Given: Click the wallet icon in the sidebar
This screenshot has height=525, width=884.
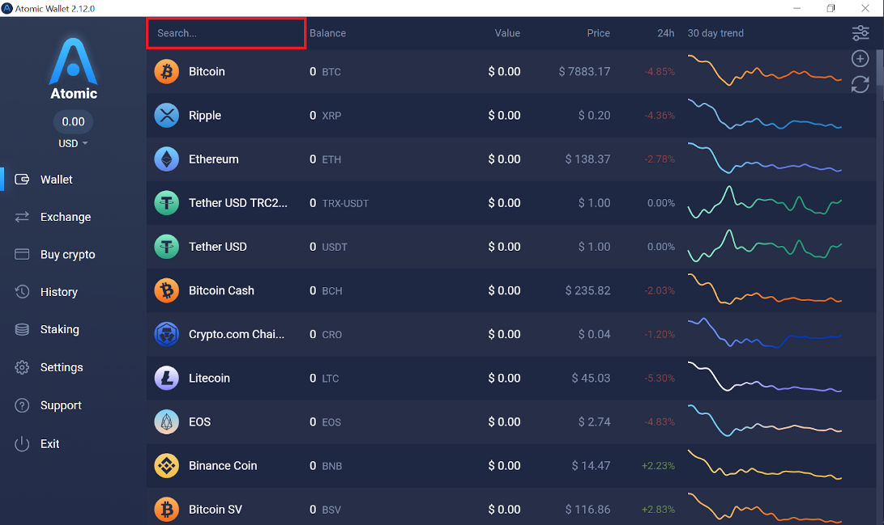Looking at the screenshot, I should coord(22,180).
